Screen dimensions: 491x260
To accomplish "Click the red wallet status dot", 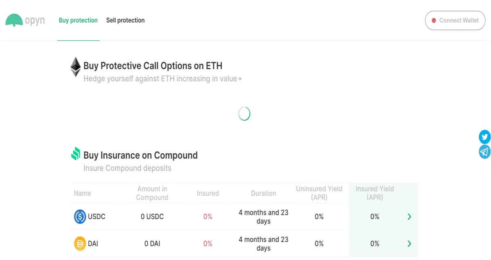I will tap(434, 20).
